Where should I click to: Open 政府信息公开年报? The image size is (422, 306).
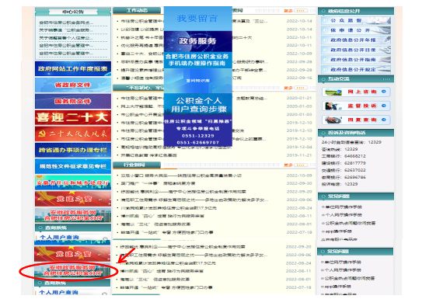point(356,40)
